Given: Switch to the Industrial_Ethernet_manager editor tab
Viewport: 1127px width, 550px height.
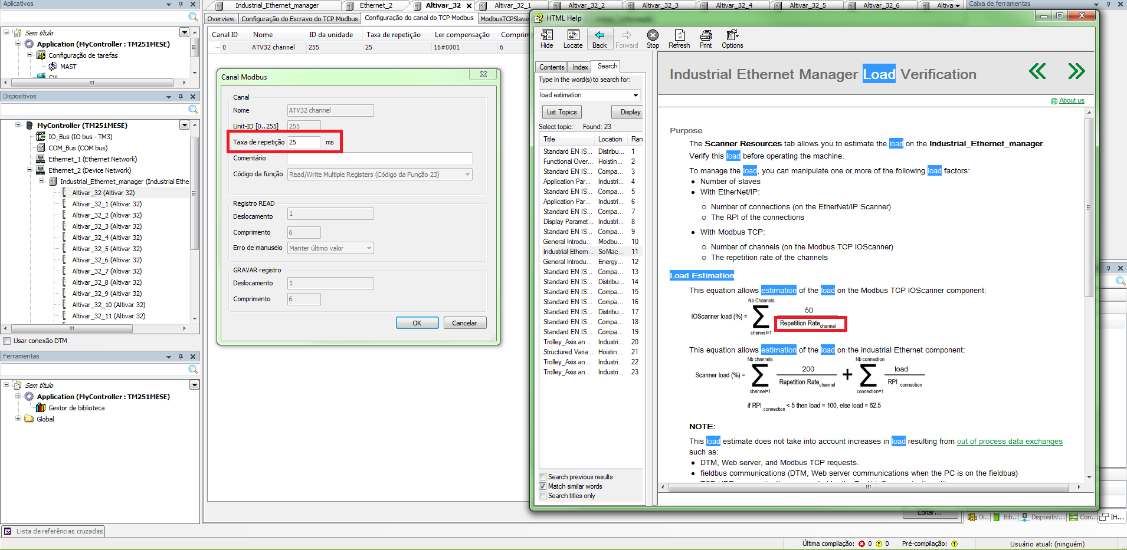Looking at the screenshot, I should coord(277,6).
